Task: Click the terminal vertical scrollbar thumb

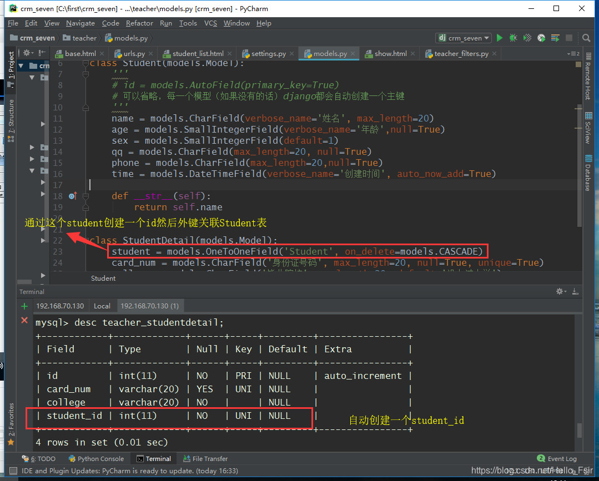Action: tap(579, 430)
